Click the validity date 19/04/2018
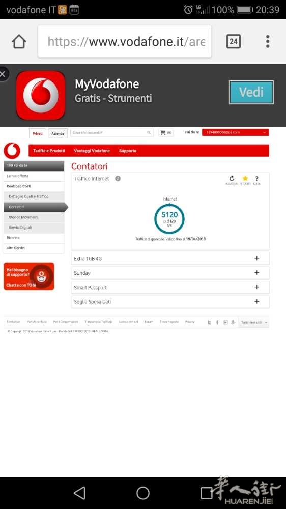 (196, 239)
